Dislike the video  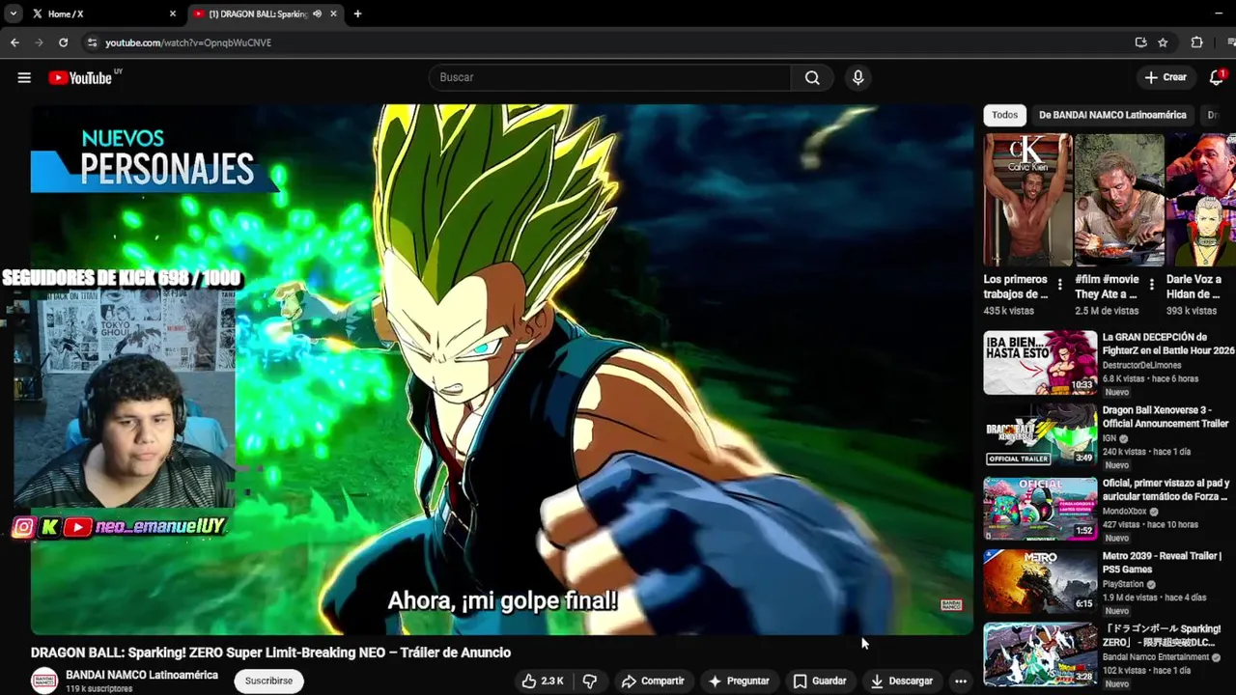pyautogui.click(x=589, y=681)
